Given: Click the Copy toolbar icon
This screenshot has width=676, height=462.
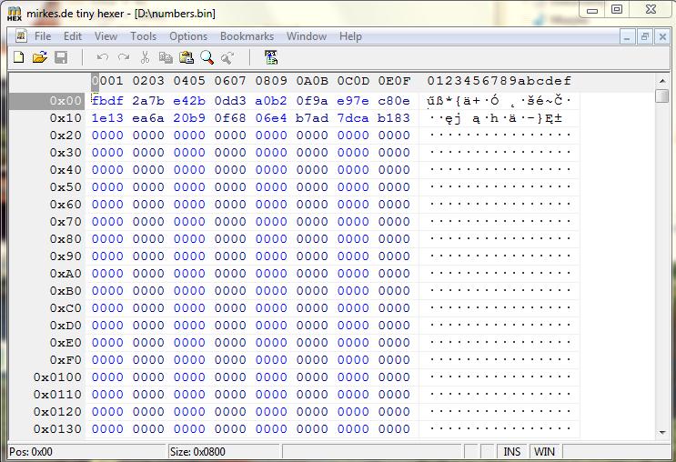Looking at the screenshot, I should [166, 57].
